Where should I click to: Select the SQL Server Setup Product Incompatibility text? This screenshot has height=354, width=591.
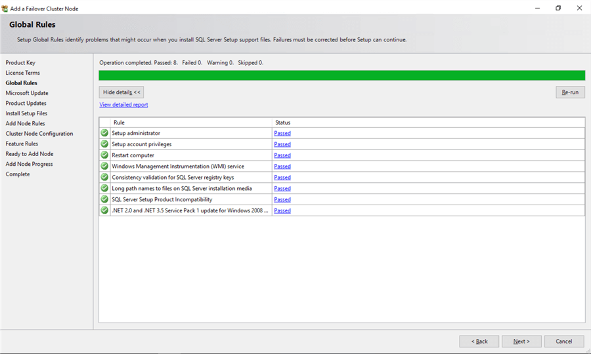coord(162,199)
